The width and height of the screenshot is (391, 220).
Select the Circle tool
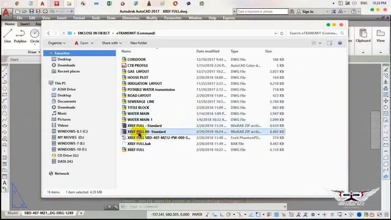tap(35, 36)
